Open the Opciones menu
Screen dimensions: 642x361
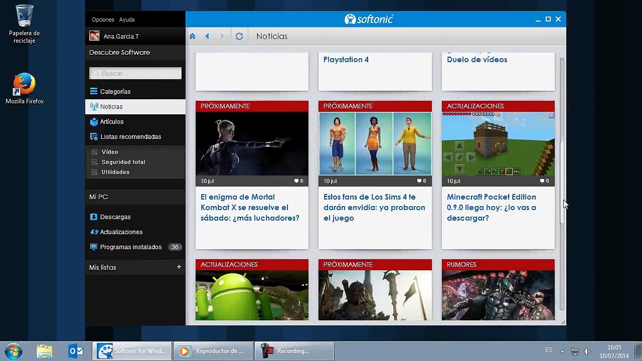(x=103, y=20)
